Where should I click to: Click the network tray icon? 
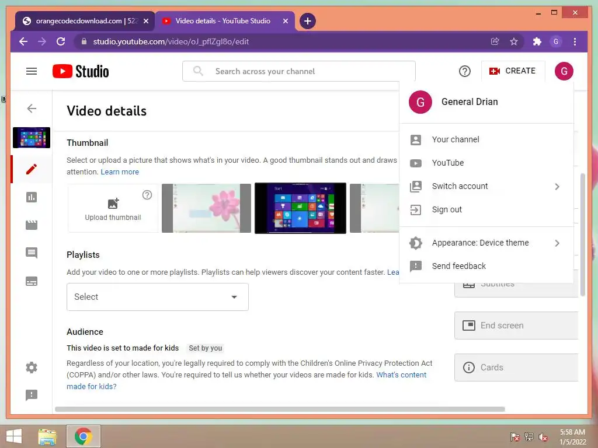(529, 437)
